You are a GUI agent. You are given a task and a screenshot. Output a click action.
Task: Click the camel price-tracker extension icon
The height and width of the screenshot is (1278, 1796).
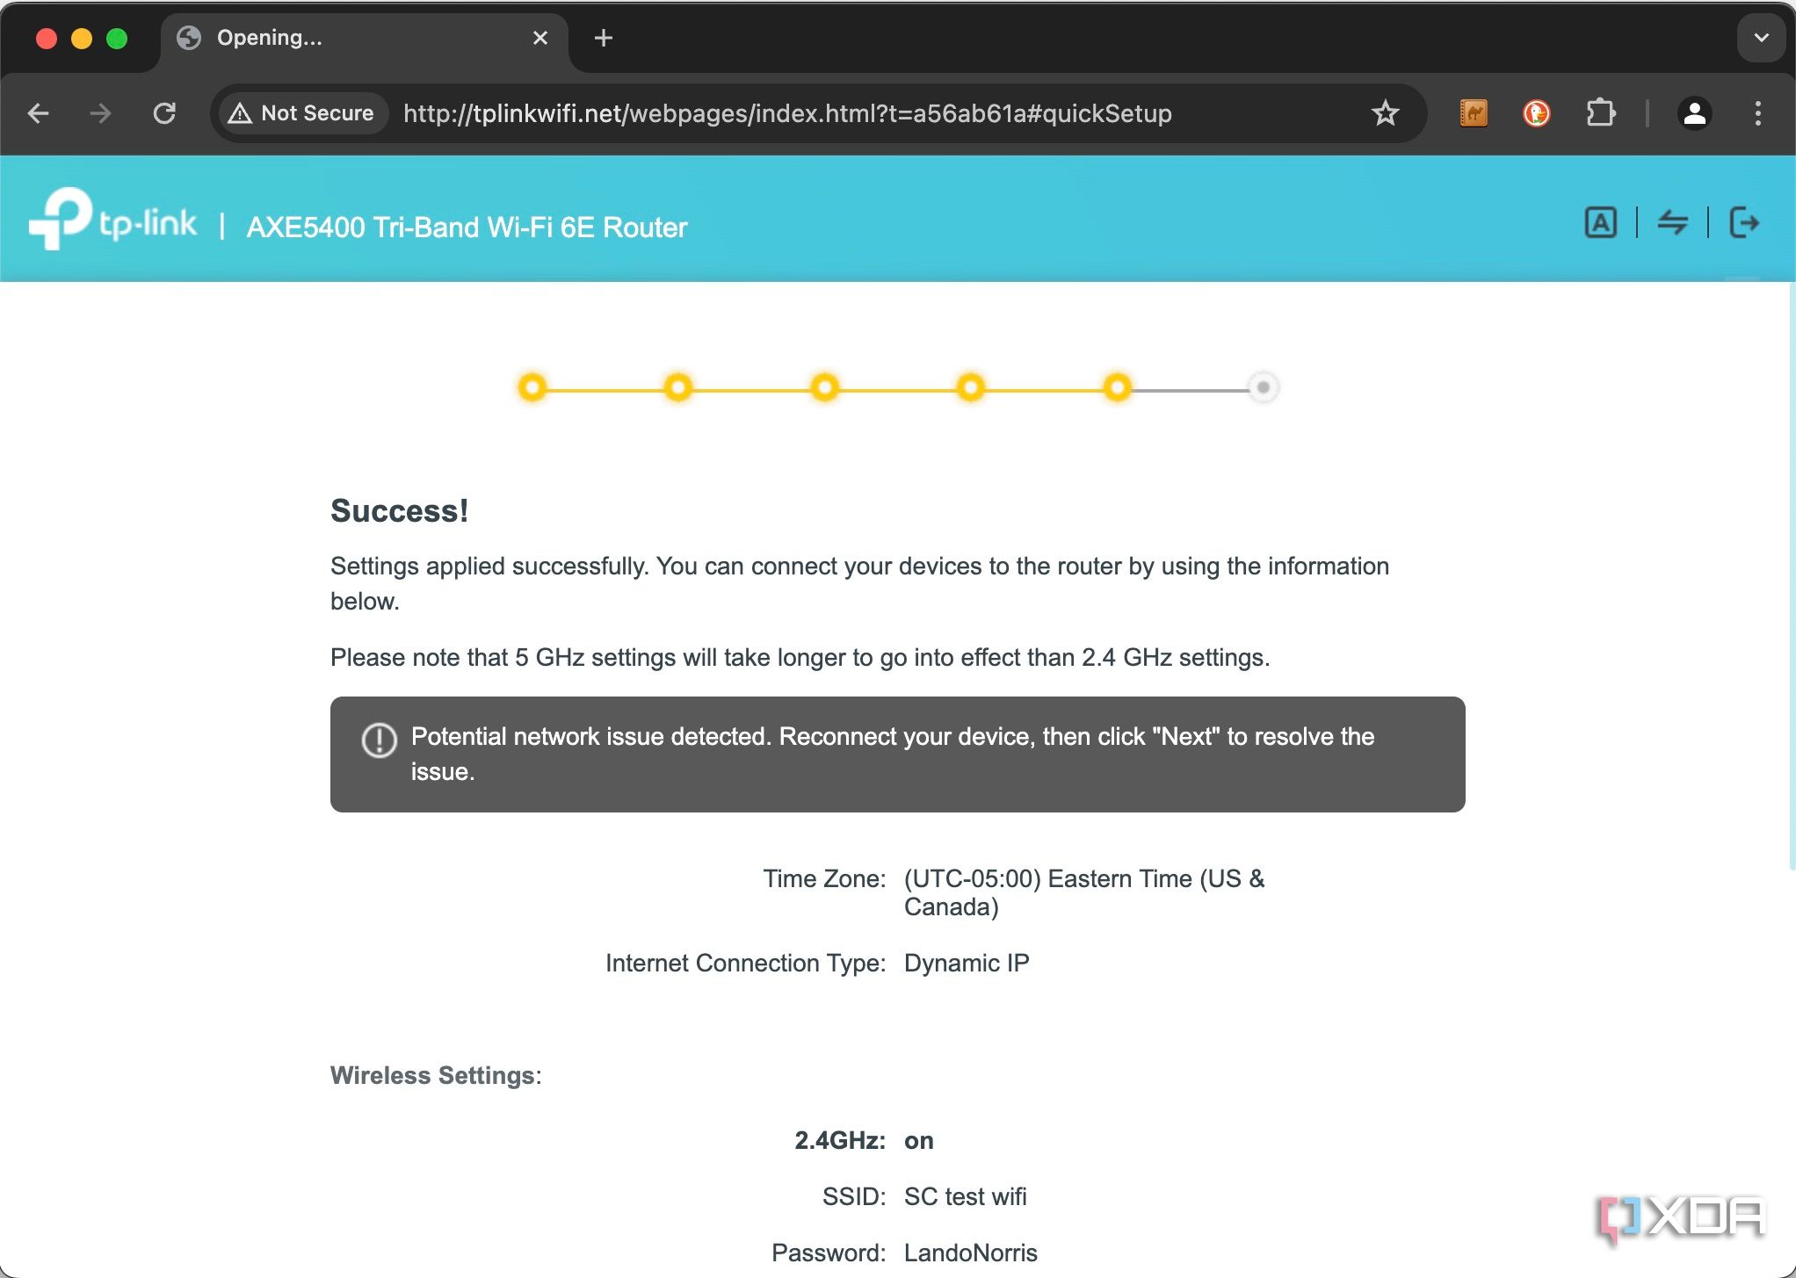pos(1474,113)
